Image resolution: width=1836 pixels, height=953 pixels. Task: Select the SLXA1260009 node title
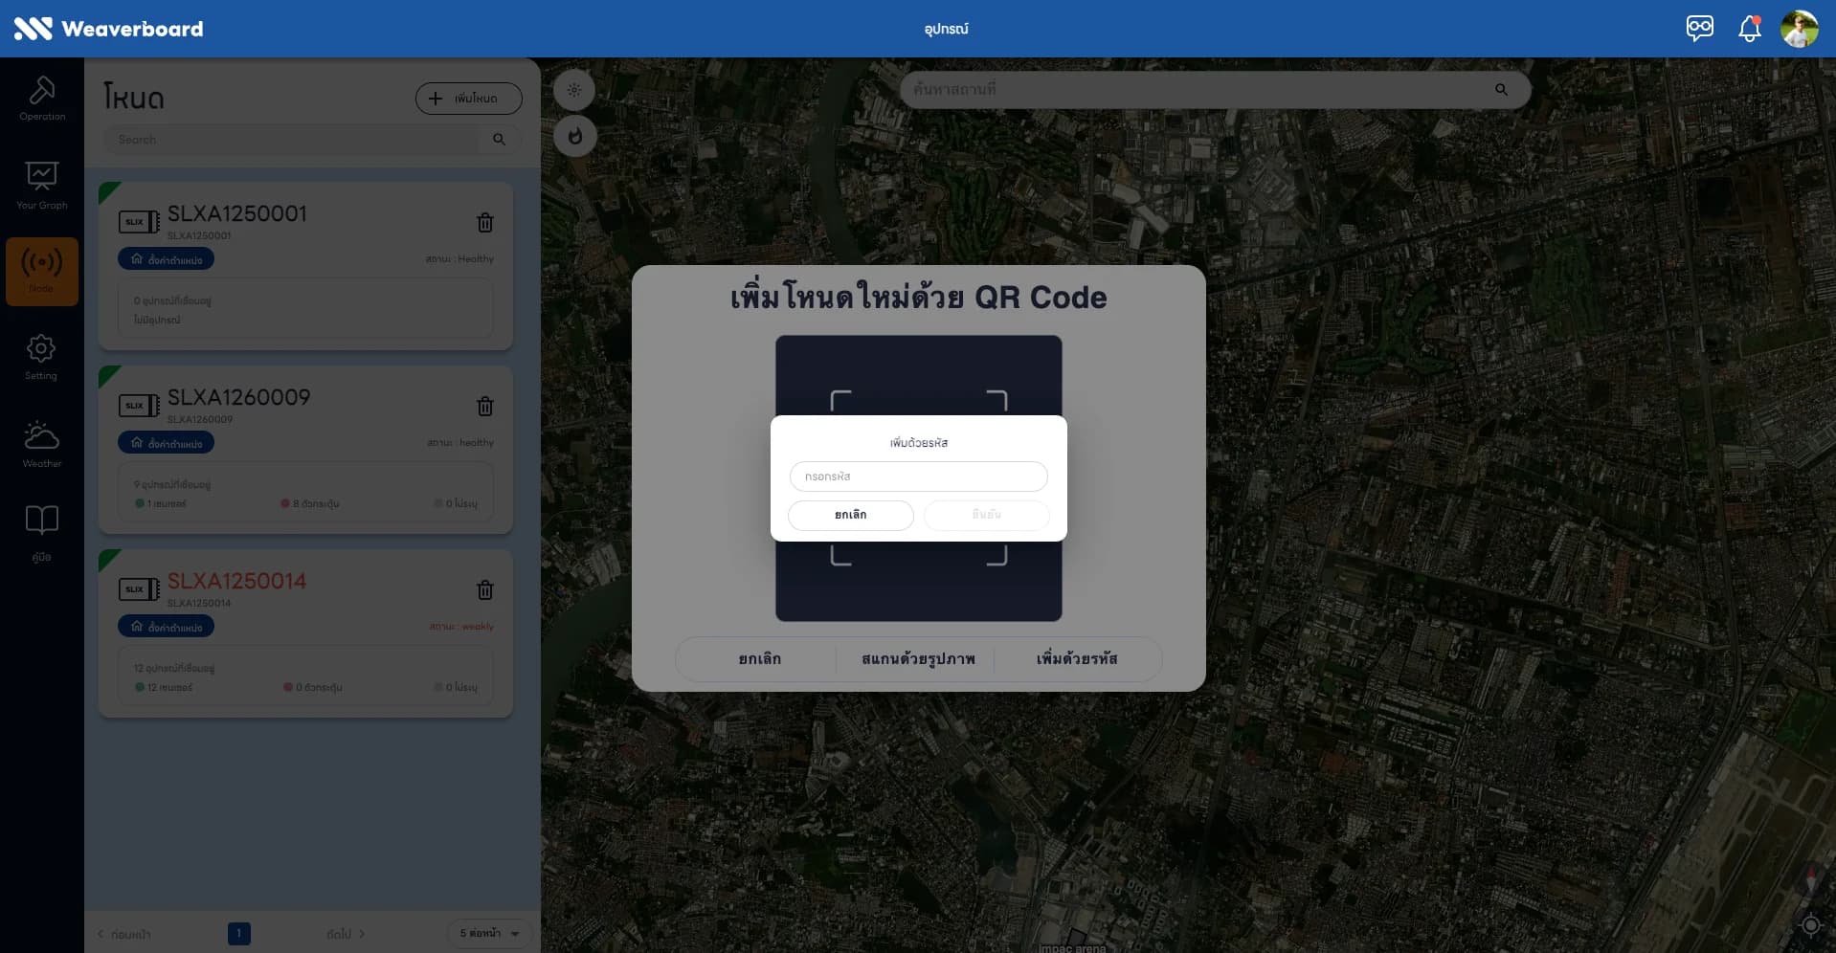click(x=239, y=397)
